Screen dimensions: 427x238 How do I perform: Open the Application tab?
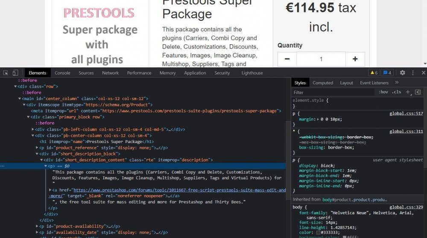click(x=195, y=73)
